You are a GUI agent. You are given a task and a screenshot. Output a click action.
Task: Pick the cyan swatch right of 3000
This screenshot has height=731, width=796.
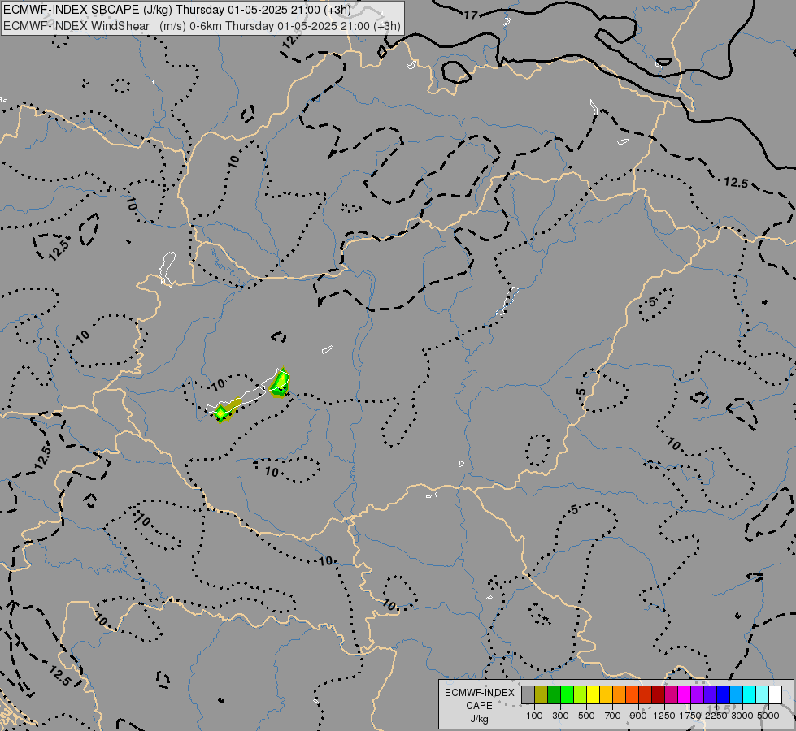[x=750, y=694]
